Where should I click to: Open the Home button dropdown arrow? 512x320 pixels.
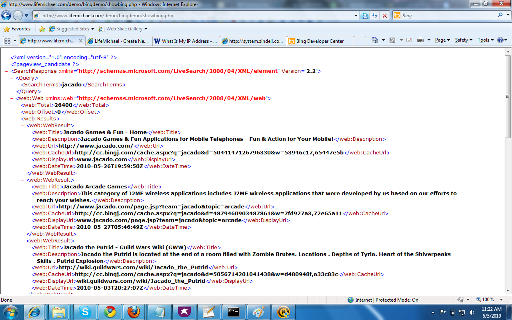pos(383,40)
